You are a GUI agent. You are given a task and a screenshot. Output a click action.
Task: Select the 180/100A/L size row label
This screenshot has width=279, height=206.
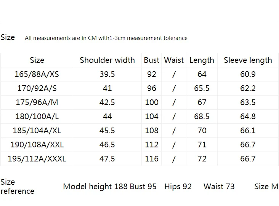coord(37,116)
